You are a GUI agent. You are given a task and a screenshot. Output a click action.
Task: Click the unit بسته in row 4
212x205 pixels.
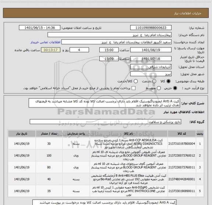(x=76, y=179)
